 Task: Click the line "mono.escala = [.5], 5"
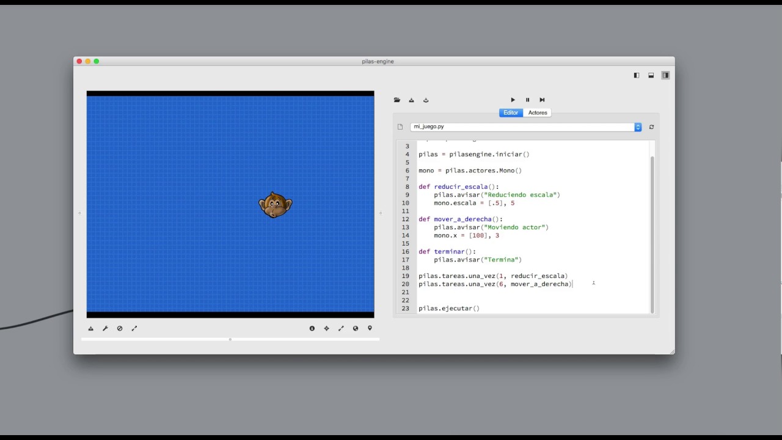coord(474,203)
